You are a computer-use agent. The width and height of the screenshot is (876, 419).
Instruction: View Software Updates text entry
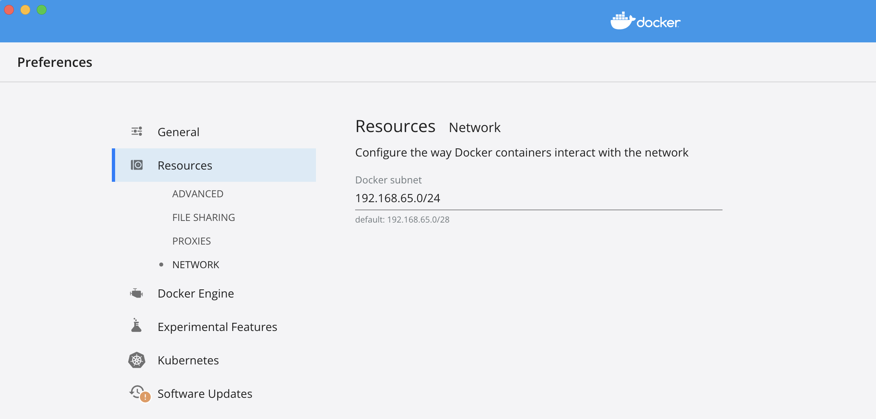[x=205, y=394]
